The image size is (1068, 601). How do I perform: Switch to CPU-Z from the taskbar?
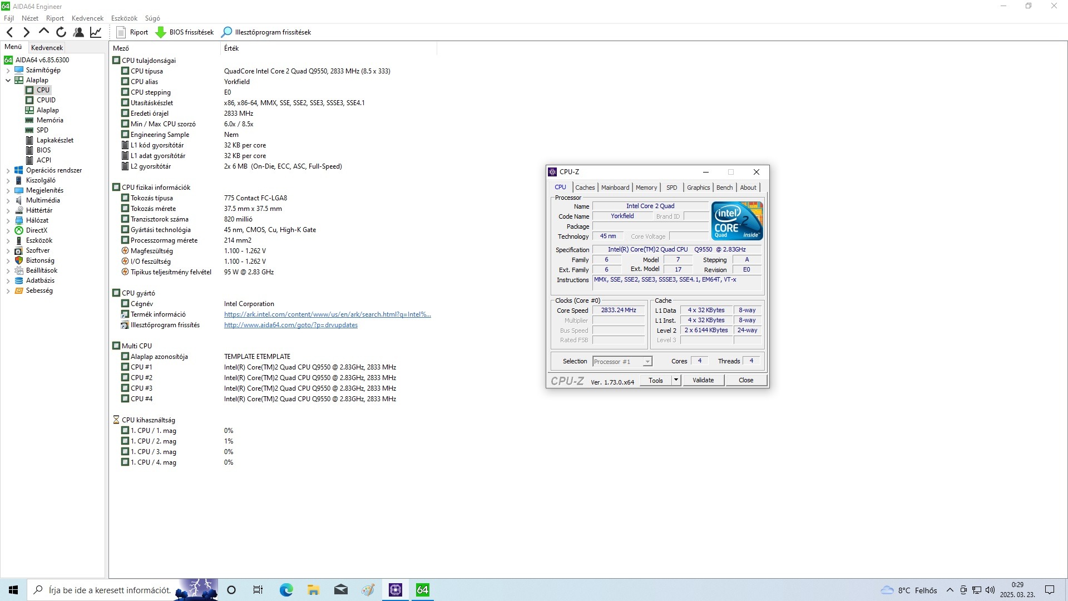click(395, 590)
